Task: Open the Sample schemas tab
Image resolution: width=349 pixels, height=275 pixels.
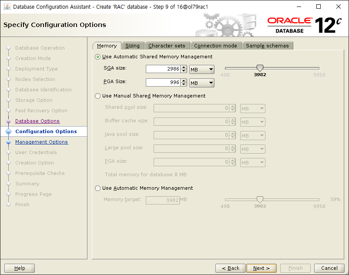Action: click(x=267, y=46)
